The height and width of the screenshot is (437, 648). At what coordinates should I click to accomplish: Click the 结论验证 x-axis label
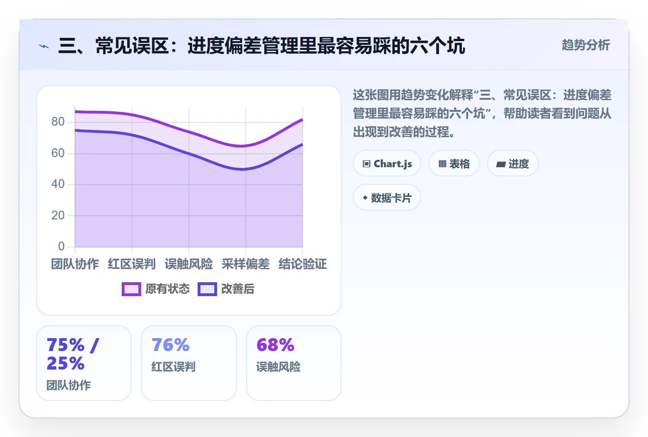coord(303,264)
